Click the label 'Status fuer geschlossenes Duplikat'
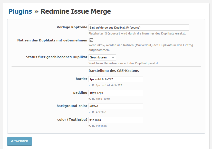 pos(56,57)
